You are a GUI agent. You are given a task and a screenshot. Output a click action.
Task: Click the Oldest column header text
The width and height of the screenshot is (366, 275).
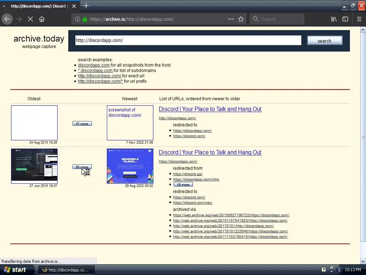34,99
